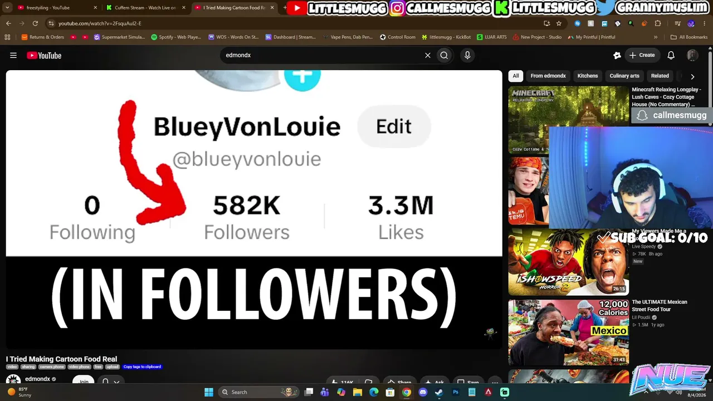Click Copy tags to clipboard
The width and height of the screenshot is (713, 401).
click(142, 367)
